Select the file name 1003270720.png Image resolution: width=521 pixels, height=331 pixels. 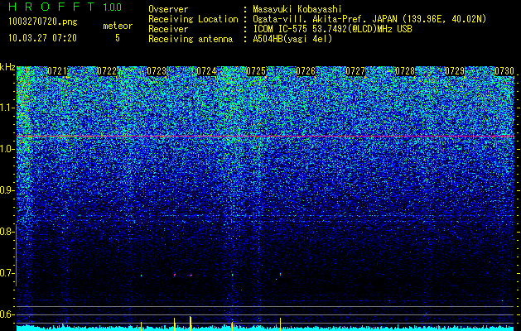43,22
